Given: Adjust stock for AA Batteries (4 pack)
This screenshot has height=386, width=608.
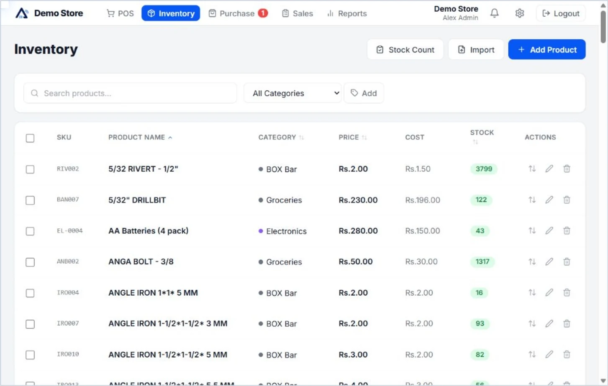Looking at the screenshot, I should 532,231.
